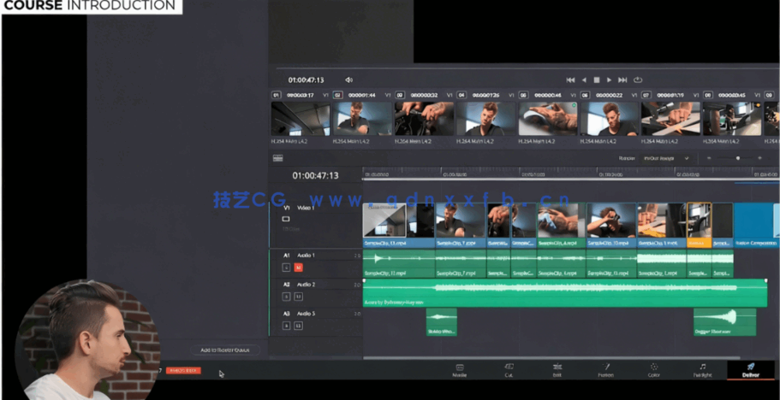Select the orange highlighted clip on V1

pos(699,226)
